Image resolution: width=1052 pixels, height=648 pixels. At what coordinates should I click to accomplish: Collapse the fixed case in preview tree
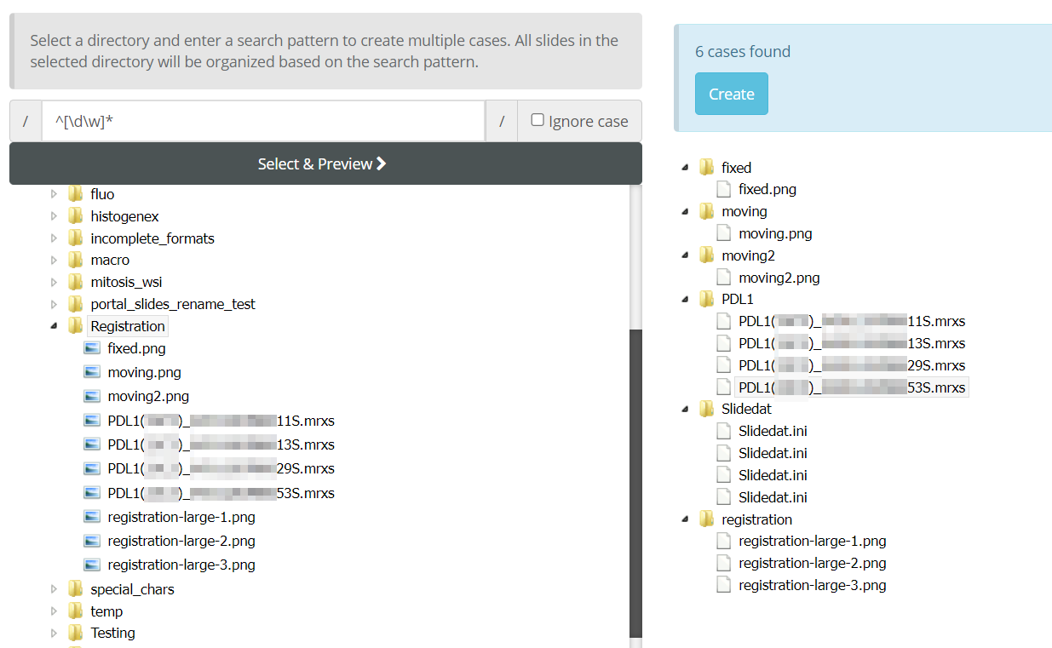click(686, 168)
